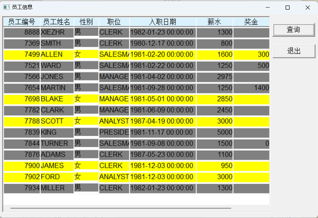Select salary 2975 cell
The height and width of the screenshot is (218, 318).
(215, 77)
